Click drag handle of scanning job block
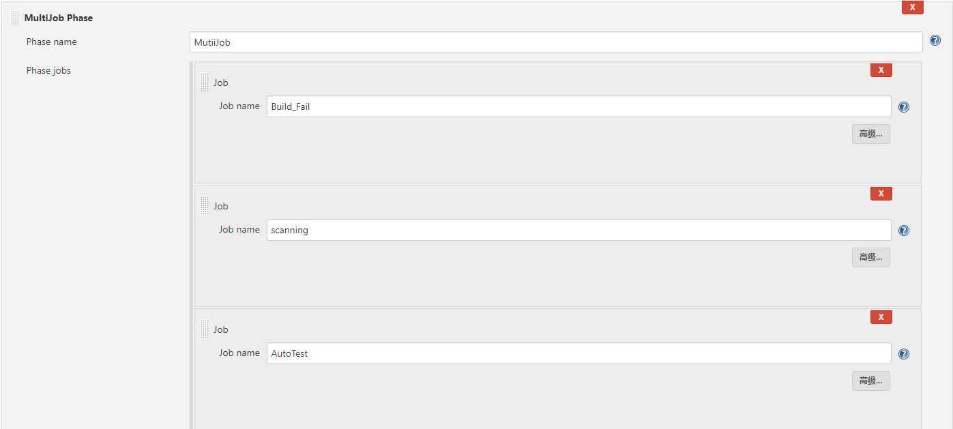 (205, 206)
